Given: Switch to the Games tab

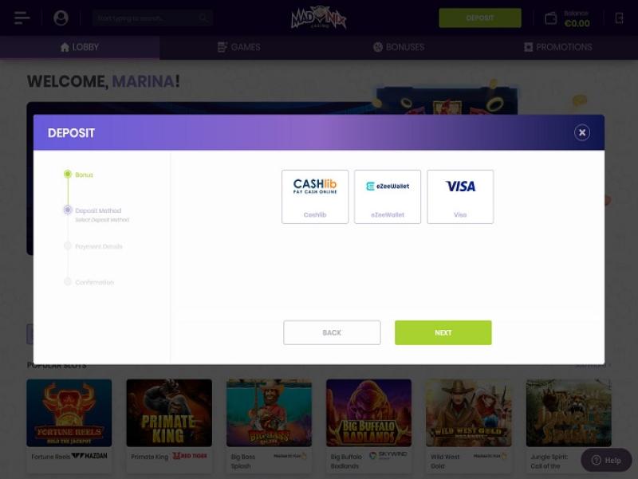Looking at the screenshot, I should pyautogui.click(x=238, y=47).
